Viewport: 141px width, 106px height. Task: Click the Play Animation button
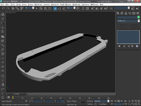pos(118,101)
